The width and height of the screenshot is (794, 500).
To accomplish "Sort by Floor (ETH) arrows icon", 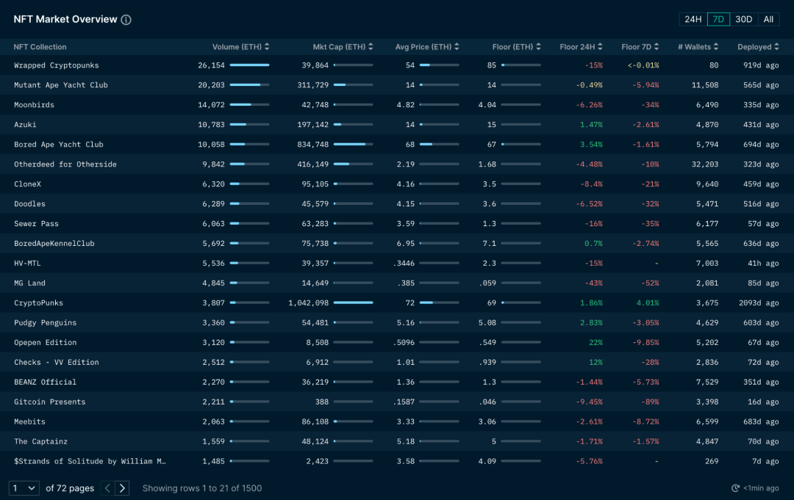I will (538, 46).
